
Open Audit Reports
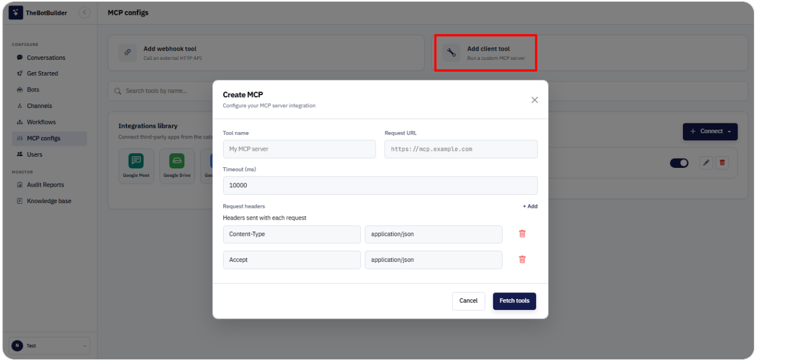pos(49,185)
